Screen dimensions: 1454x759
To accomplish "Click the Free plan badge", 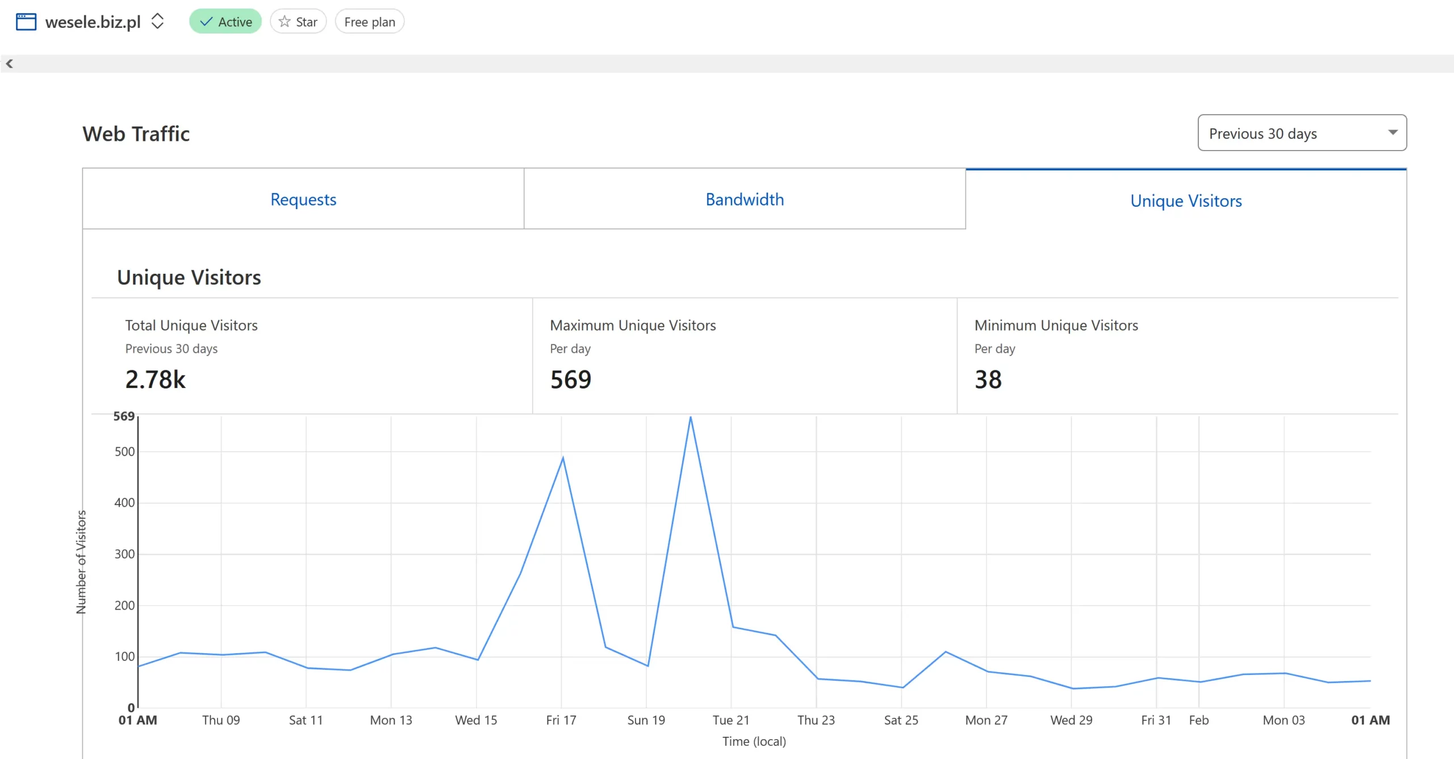I will point(369,22).
